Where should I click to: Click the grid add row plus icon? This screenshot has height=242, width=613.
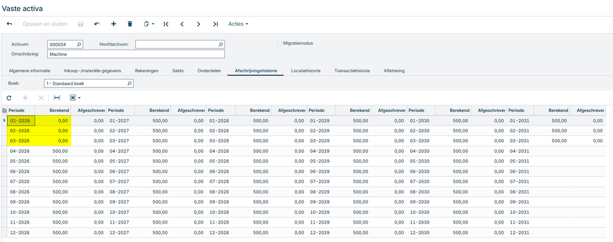25,98
